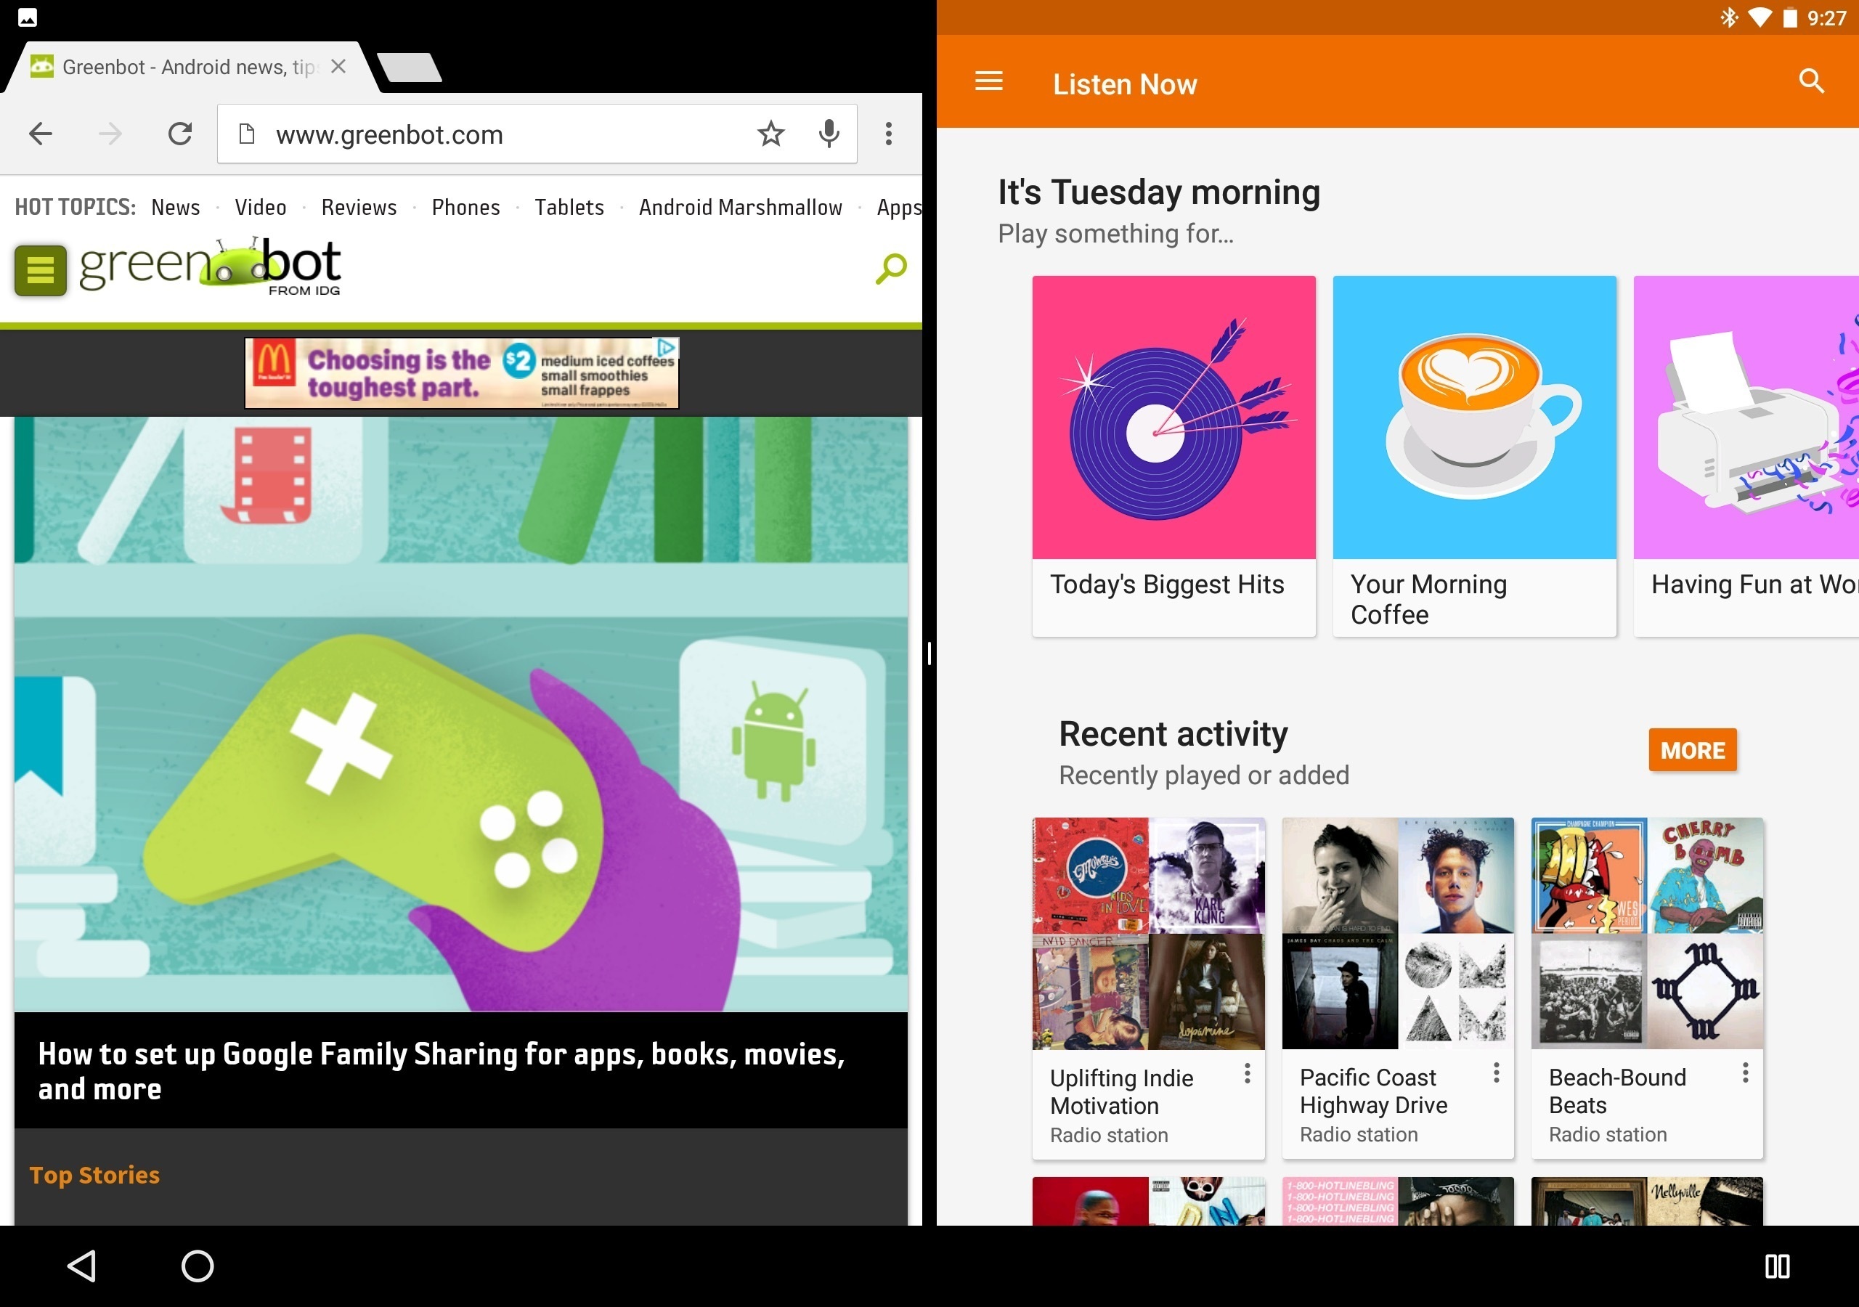Image resolution: width=1859 pixels, height=1307 pixels.
Task: Start voice search with microphone icon
Action: pos(829,134)
